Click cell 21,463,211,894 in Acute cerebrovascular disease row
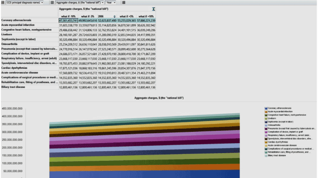The image size is (318, 178). [x=146, y=73]
